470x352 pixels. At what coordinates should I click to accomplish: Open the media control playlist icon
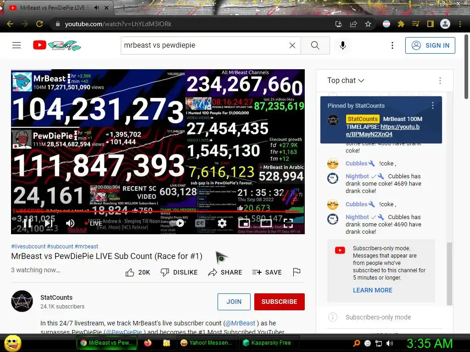coord(415,24)
